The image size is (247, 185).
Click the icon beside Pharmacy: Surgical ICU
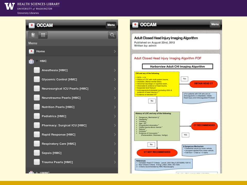[37, 125]
